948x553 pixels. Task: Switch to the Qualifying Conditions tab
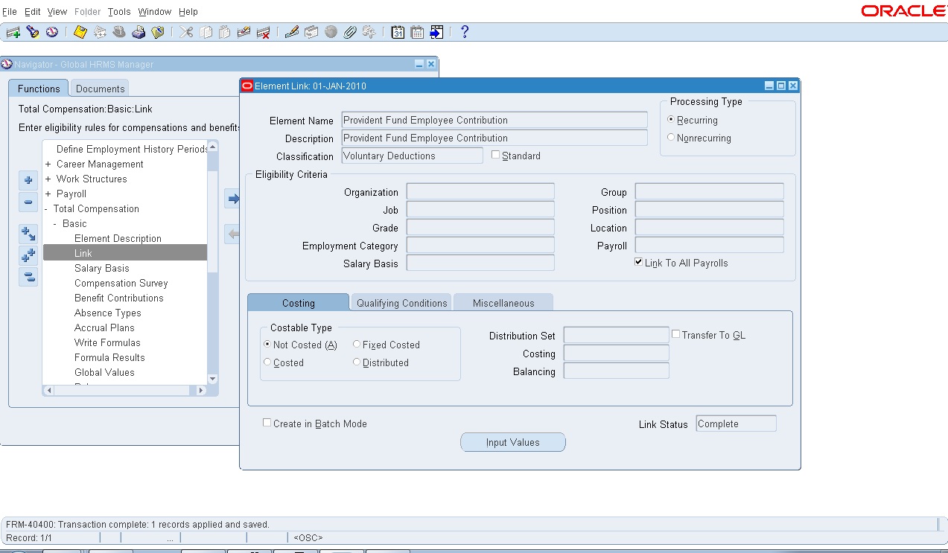pyautogui.click(x=401, y=302)
